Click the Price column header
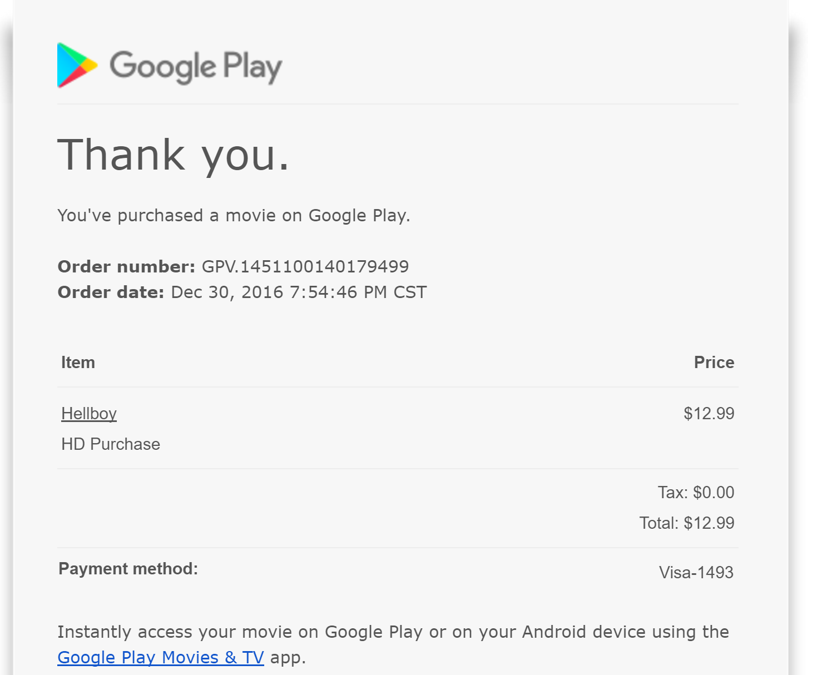 [x=714, y=363]
